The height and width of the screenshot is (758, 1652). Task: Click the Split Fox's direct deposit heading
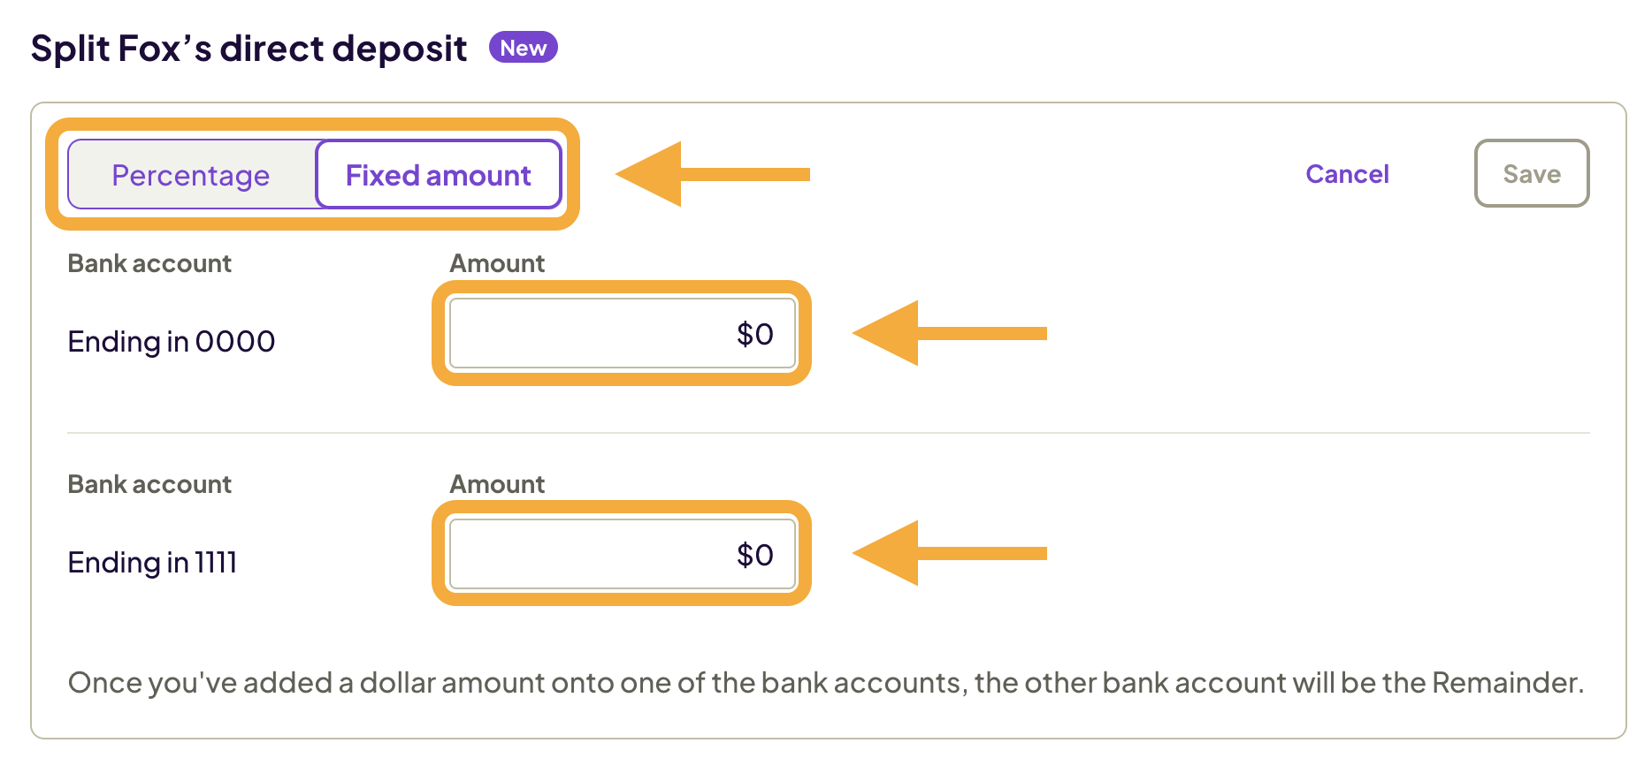(249, 48)
